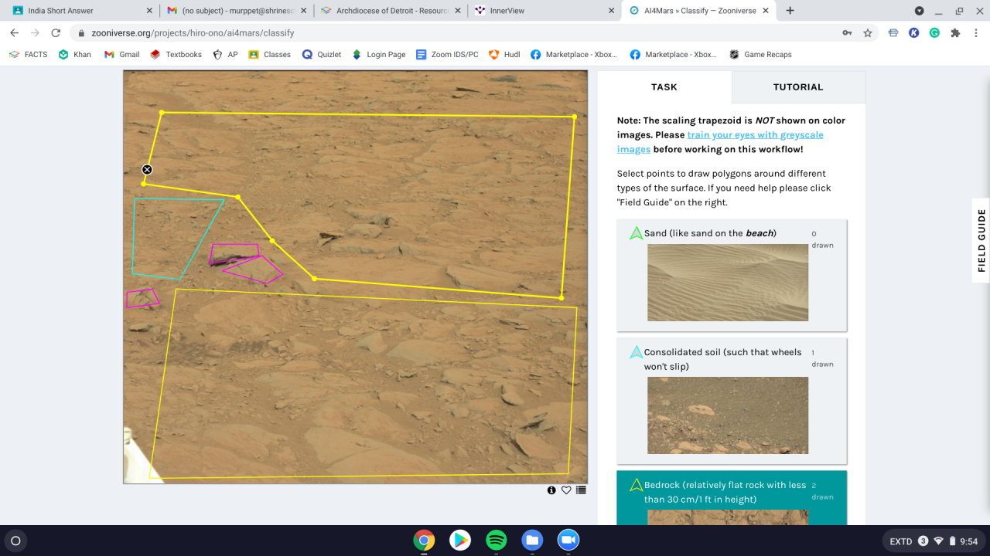This screenshot has width=990, height=556.
Task: Open system tray showing 9:54 clock
Action: (934, 541)
